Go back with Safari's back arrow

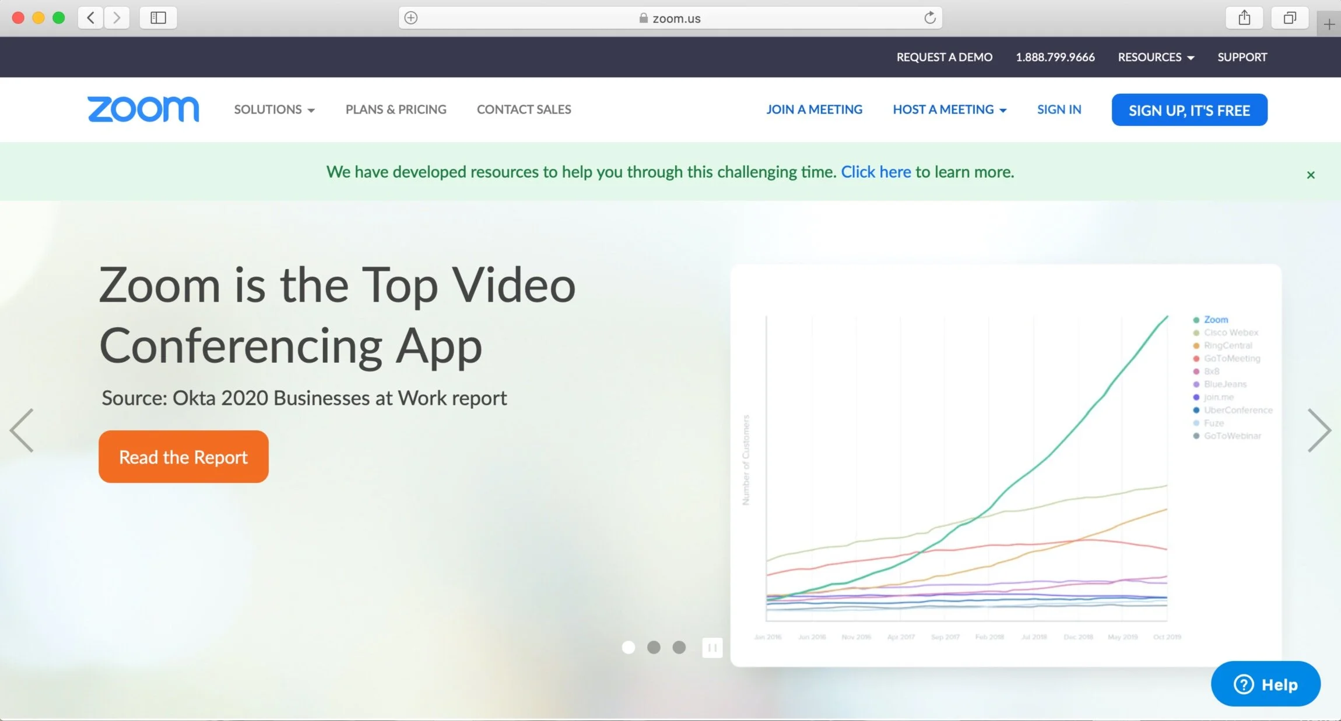pos(91,17)
